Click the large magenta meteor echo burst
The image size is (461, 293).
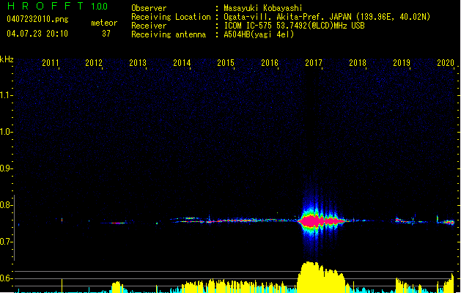321,221
